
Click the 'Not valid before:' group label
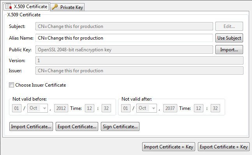point(30,99)
